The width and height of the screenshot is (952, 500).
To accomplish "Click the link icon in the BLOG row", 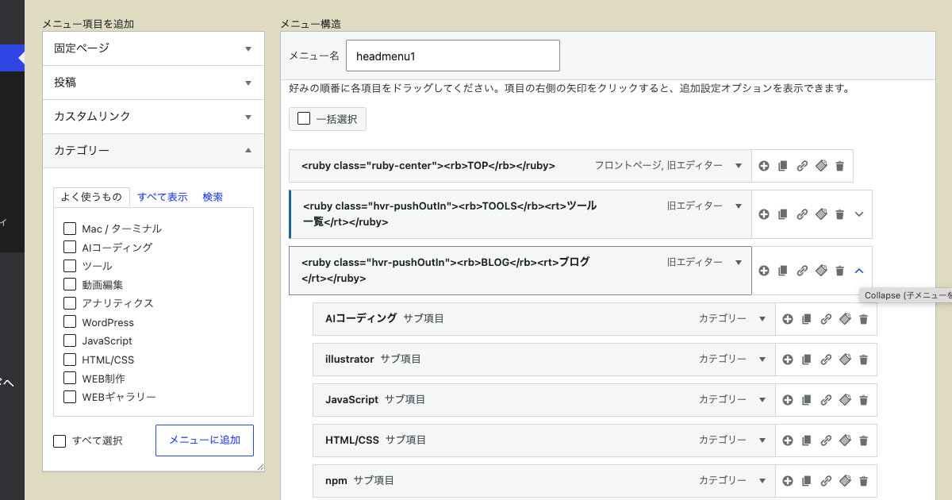I will [802, 271].
